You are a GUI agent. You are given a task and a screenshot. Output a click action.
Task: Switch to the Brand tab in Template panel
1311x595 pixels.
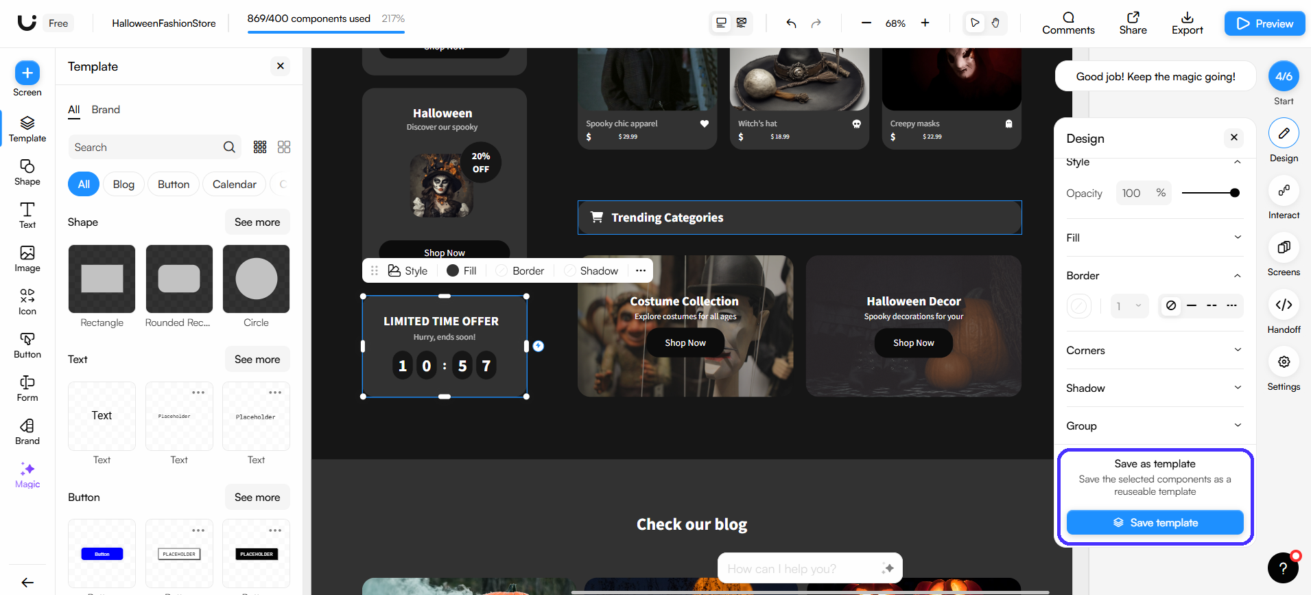click(106, 110)
